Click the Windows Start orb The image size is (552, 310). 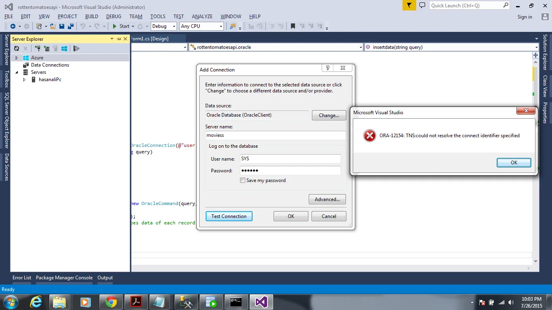10,302
